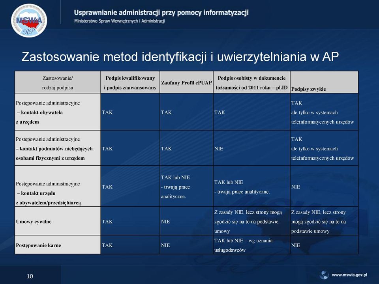The image size is (379, 284).
Task: Select TAK under Podpis osobisty, kontakt obywatela row
Action: coord(220,112)
